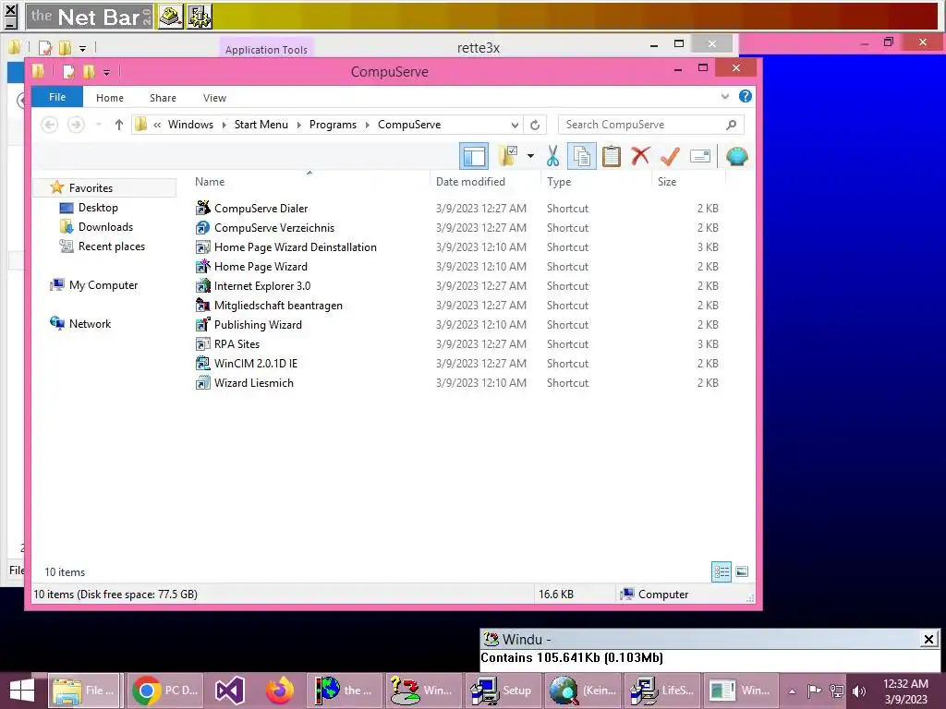Image resolution: width=946 pixels, height=709 pixels.
Task: Select Windows in the address breadcrumb
Action: click(x=190, y=125)
